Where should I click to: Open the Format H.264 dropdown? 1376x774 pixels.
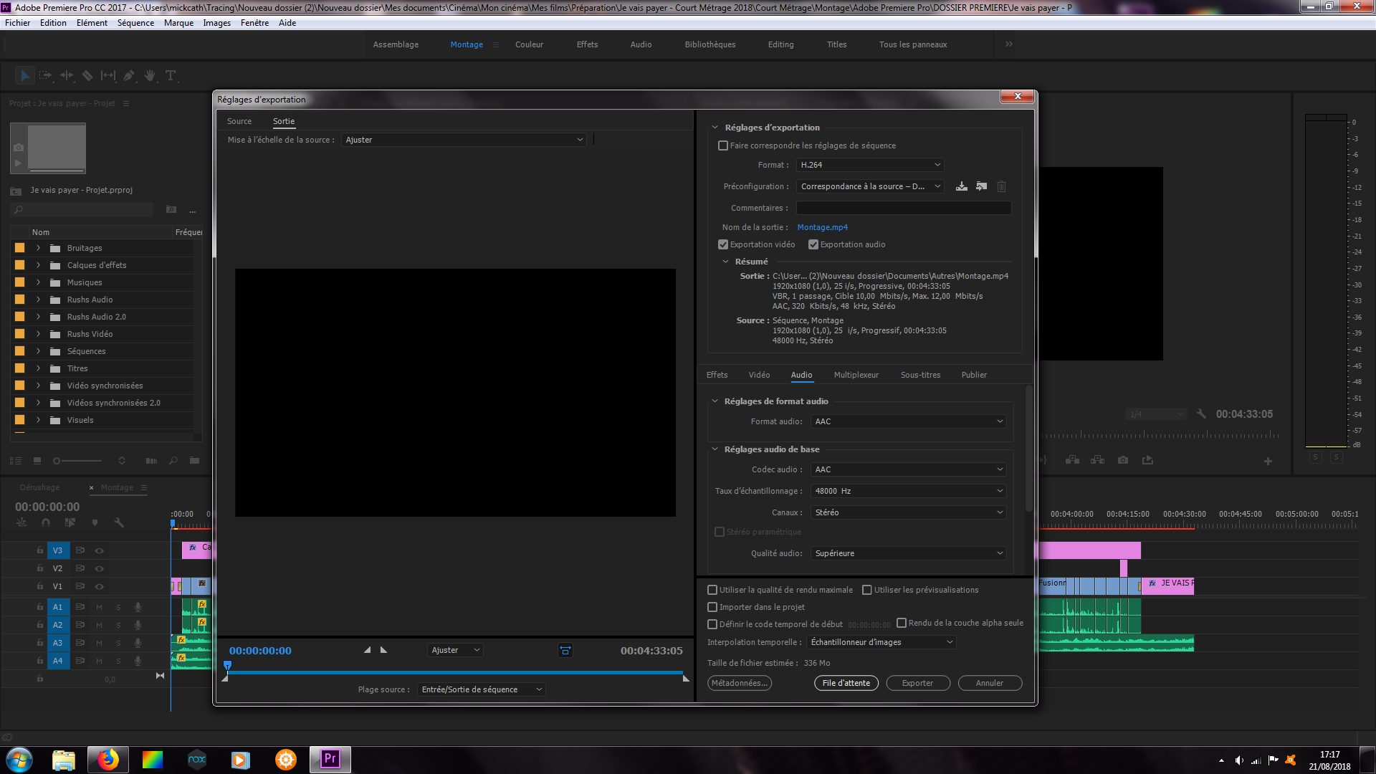tap(870, 165)
